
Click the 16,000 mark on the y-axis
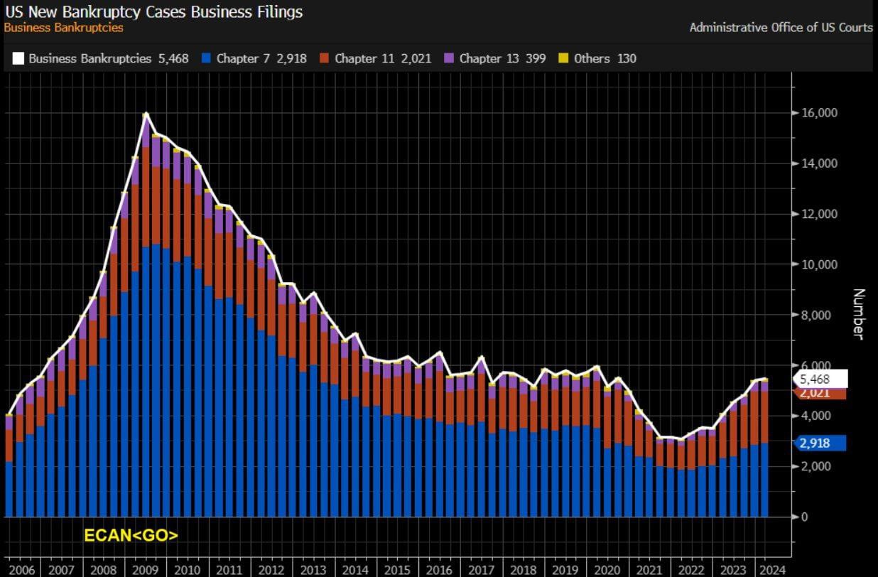818,113
